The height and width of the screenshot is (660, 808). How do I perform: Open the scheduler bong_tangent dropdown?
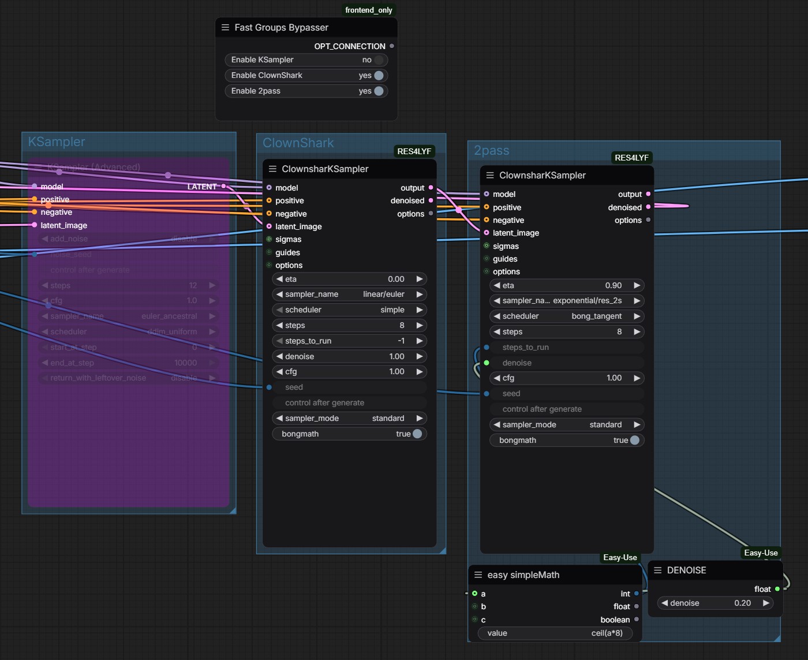coord(567,316)
